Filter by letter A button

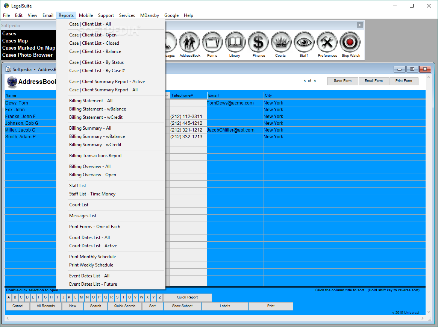click(x=9, y=297)
